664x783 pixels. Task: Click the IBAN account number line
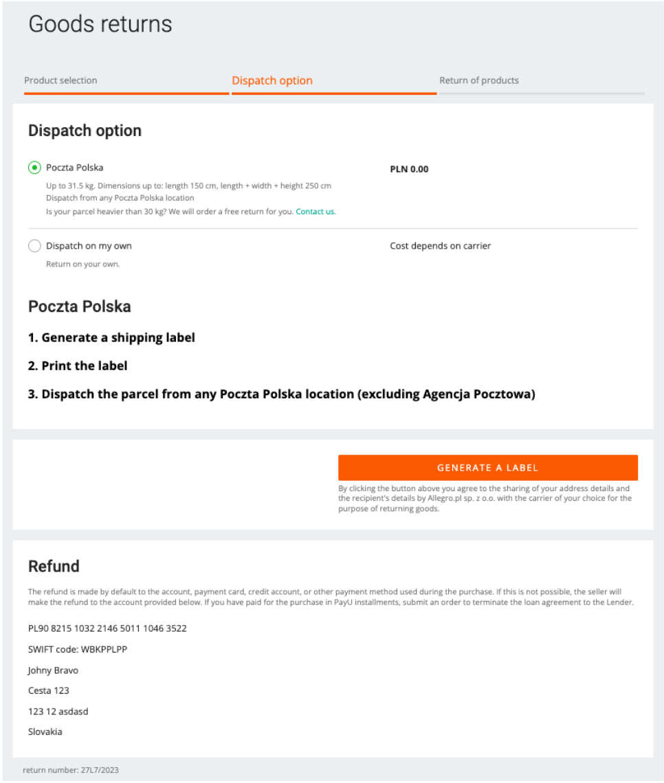(x=107, y=628)
